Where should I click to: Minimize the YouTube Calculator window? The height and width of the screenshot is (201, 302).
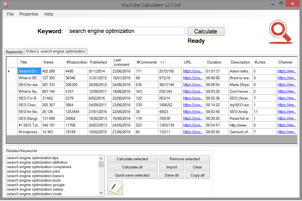(x=273, y=4)
